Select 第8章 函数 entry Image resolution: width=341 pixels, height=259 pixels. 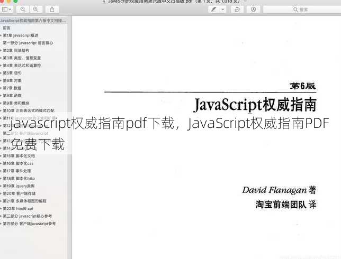12,96
